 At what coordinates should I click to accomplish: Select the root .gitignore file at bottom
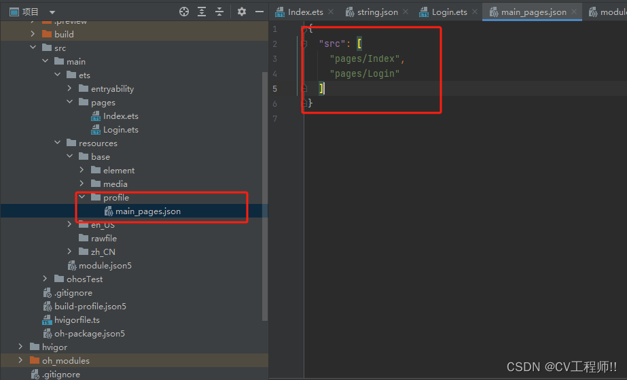coord(61,375)
